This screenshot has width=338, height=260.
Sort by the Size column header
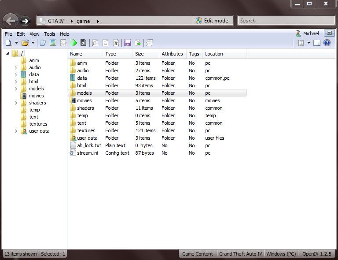(x=146, y=54)
